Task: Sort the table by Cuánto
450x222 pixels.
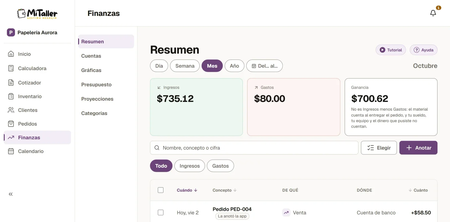Action: (x=418, y=190)
